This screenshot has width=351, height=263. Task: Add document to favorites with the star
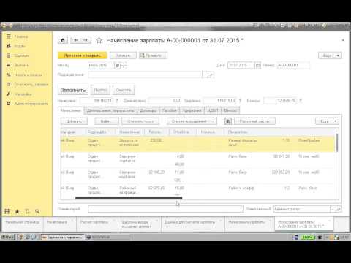tap(99, 40)
